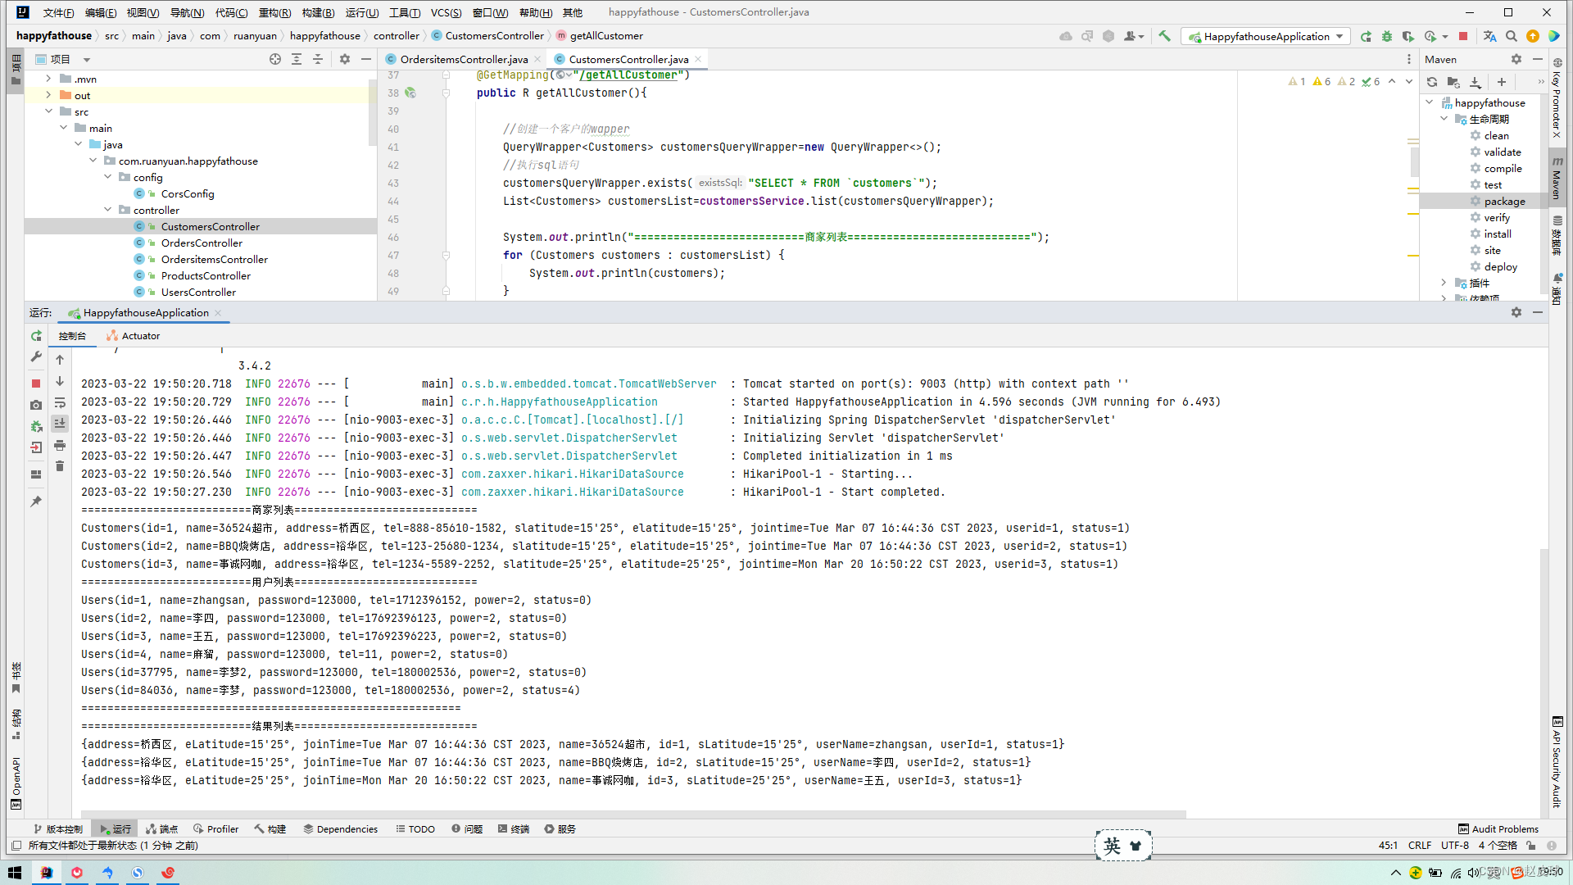Toggle soft-wrap for console lines
The image size is (1573, 885).
pos(60,402)
